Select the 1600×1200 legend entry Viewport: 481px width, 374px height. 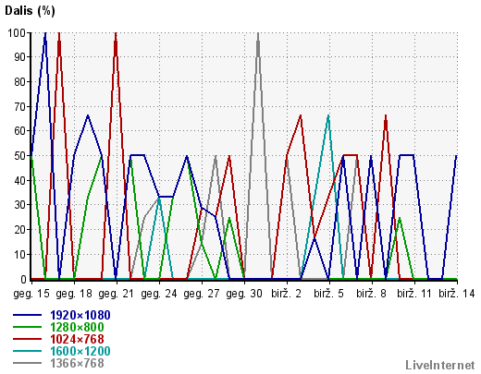[x=80, y=351]
